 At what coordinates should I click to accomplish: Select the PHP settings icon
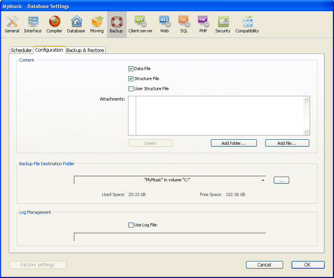tap(203, 25)
